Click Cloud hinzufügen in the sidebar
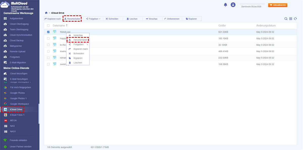 (18, 73)
